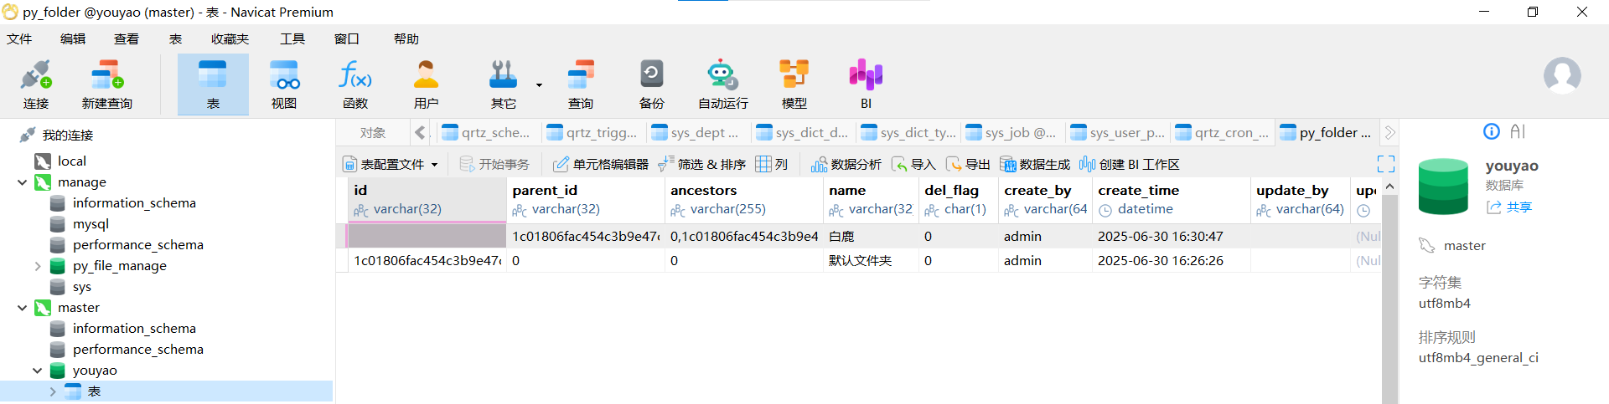
Task: Click the ancestors column header
Action: coord(743,200)
